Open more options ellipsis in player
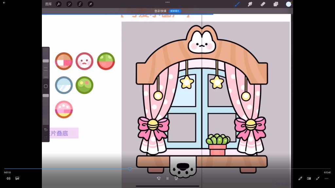Screen dimensions: 335x188 click(x=326, y=179)
